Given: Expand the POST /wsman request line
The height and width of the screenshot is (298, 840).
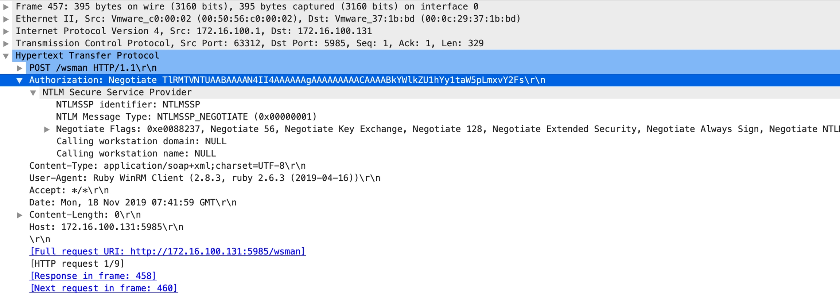Looking at the screenshot, I should coord(20,68).
